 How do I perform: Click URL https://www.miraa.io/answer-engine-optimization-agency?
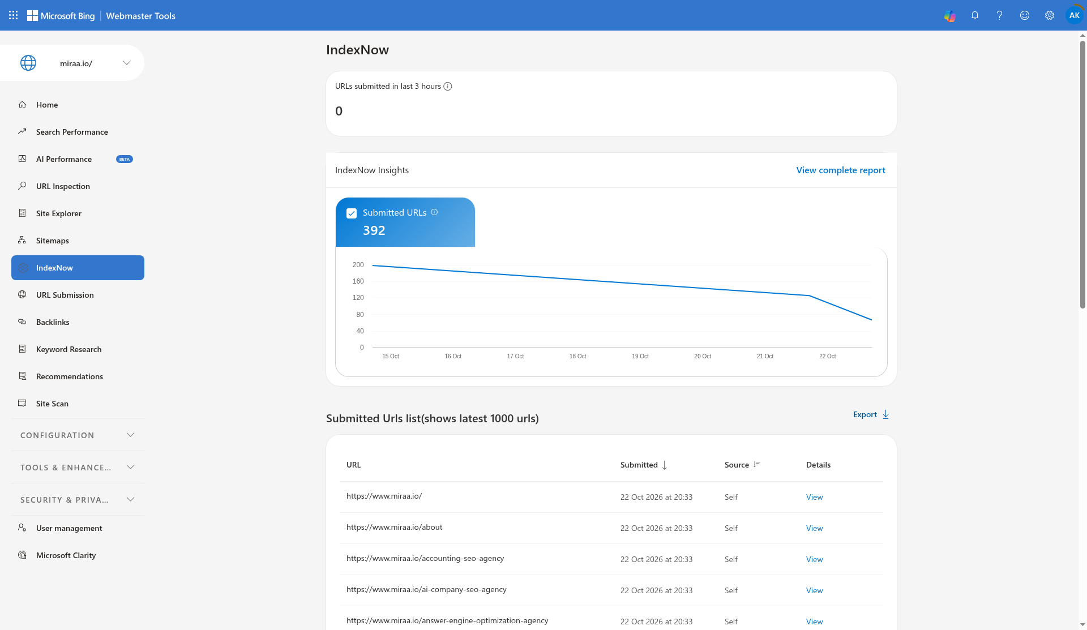coord(447,620)
